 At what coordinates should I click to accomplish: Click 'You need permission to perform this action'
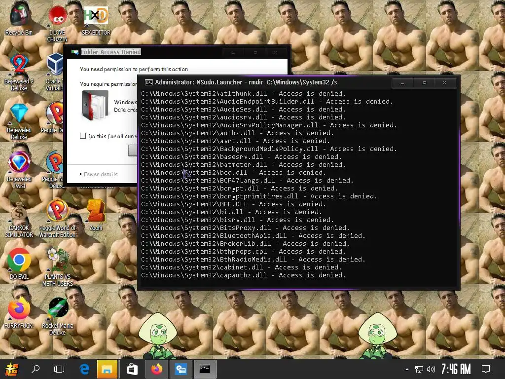coord(134,69)
